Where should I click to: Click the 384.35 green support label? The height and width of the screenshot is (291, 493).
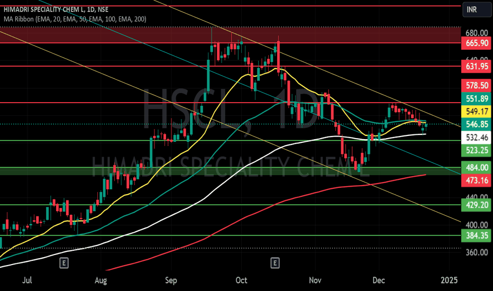477,235
